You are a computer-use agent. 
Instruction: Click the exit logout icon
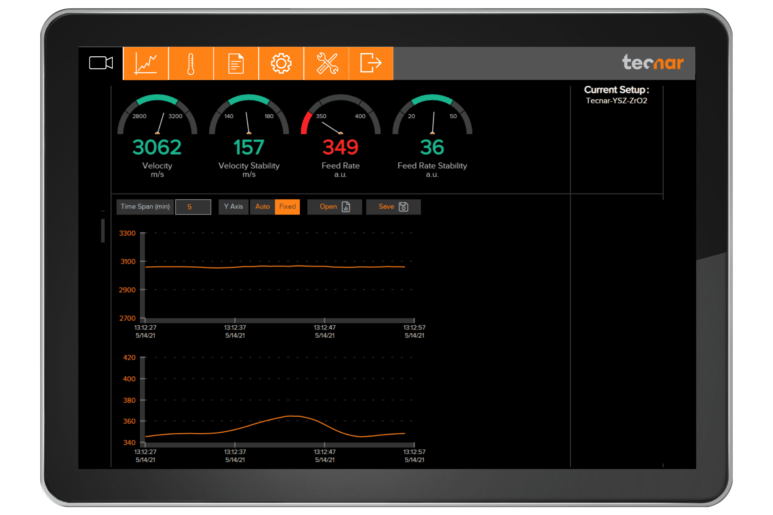(371, 63)
